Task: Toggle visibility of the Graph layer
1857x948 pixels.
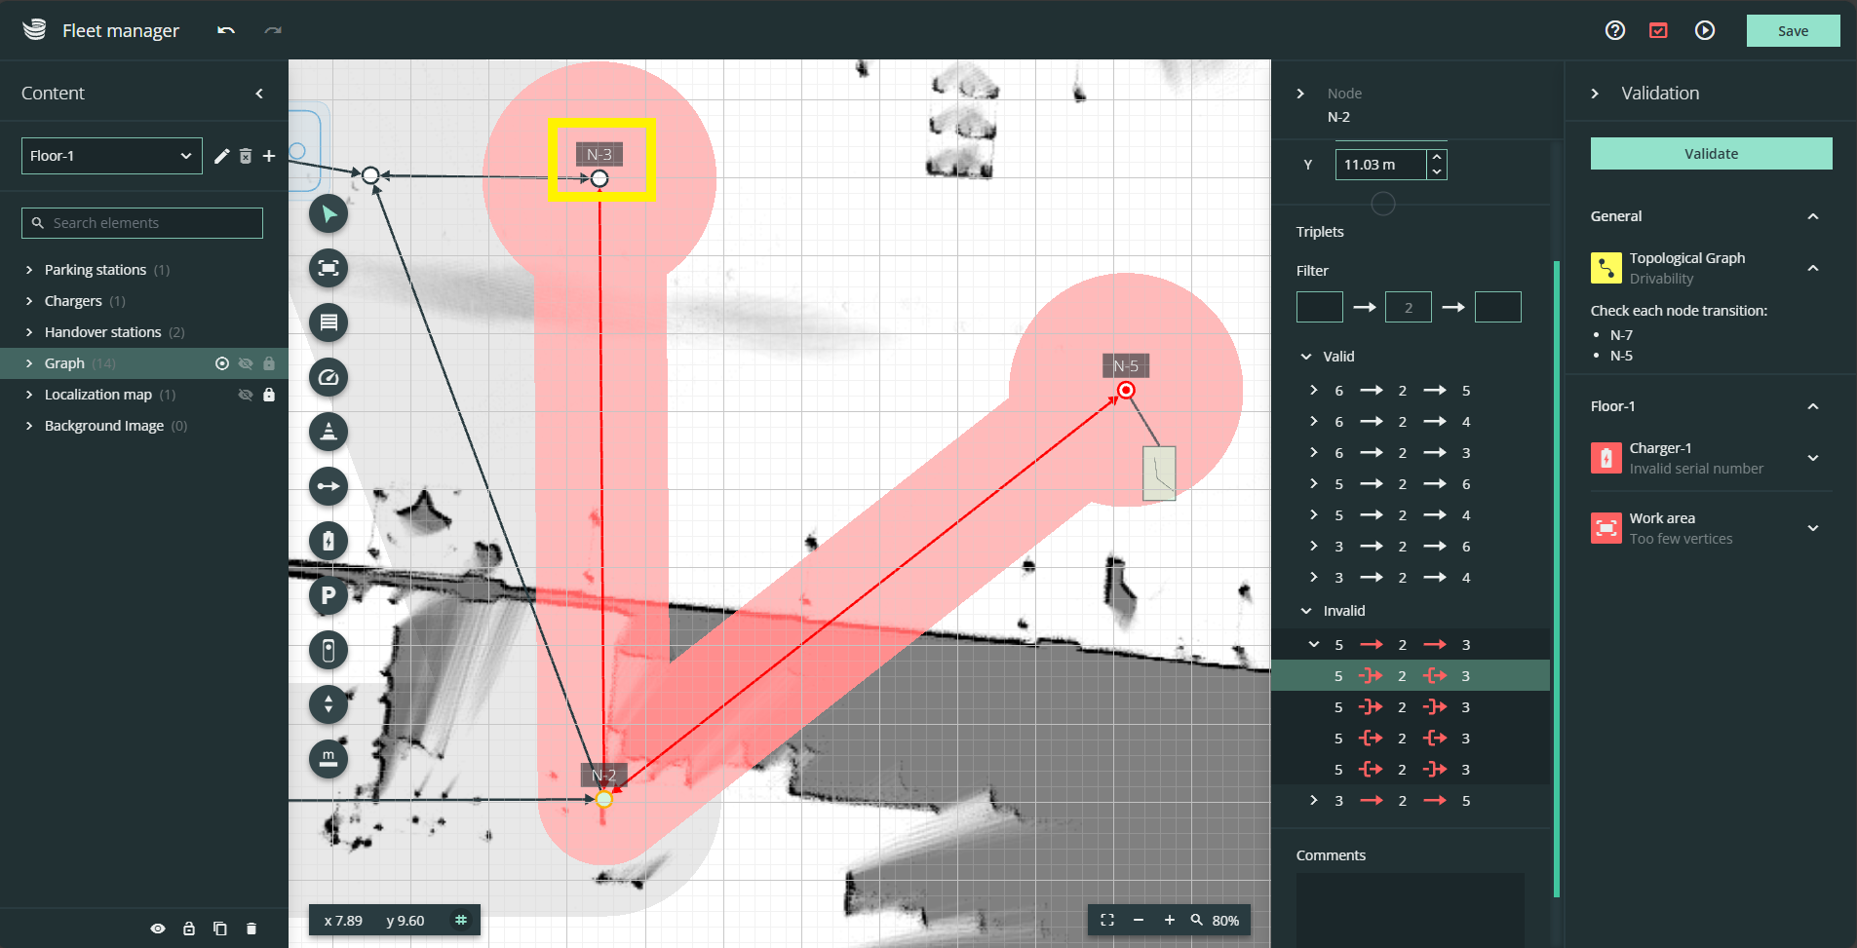Action: pyautogui.click(x=246, y=363)
